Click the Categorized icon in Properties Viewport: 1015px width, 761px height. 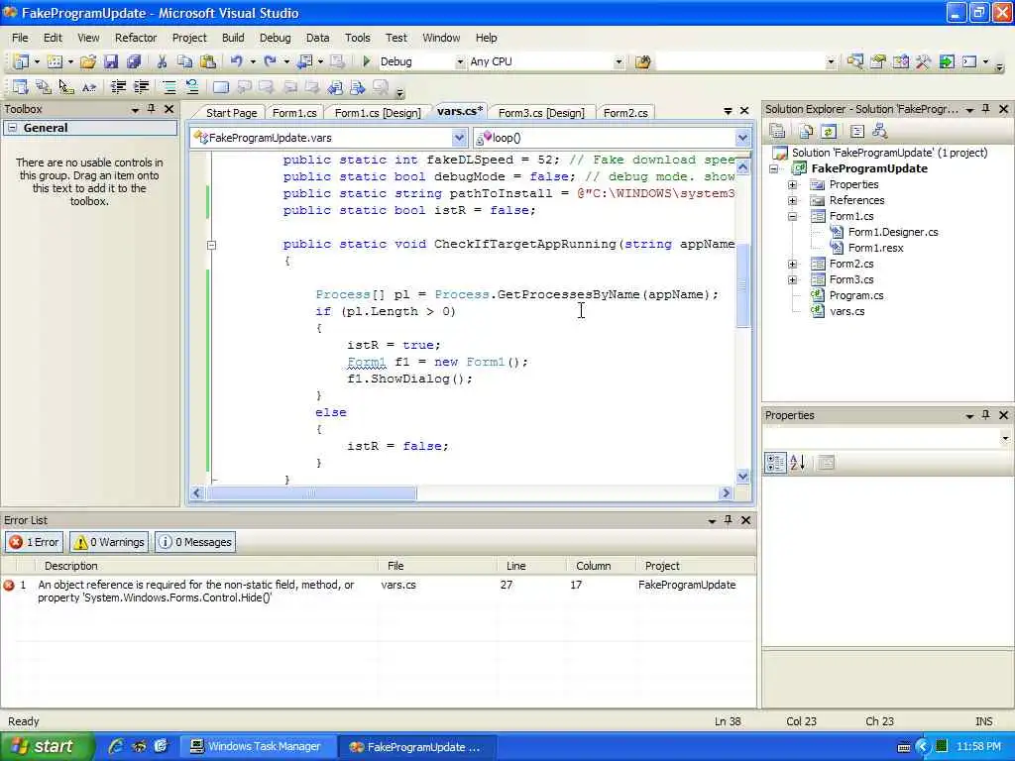[x=775, y=462]
